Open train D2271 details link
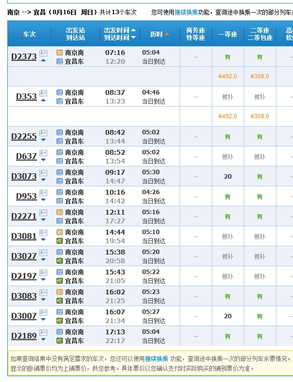The width and height of the screenshot is (293, 382). pos(24,217)
